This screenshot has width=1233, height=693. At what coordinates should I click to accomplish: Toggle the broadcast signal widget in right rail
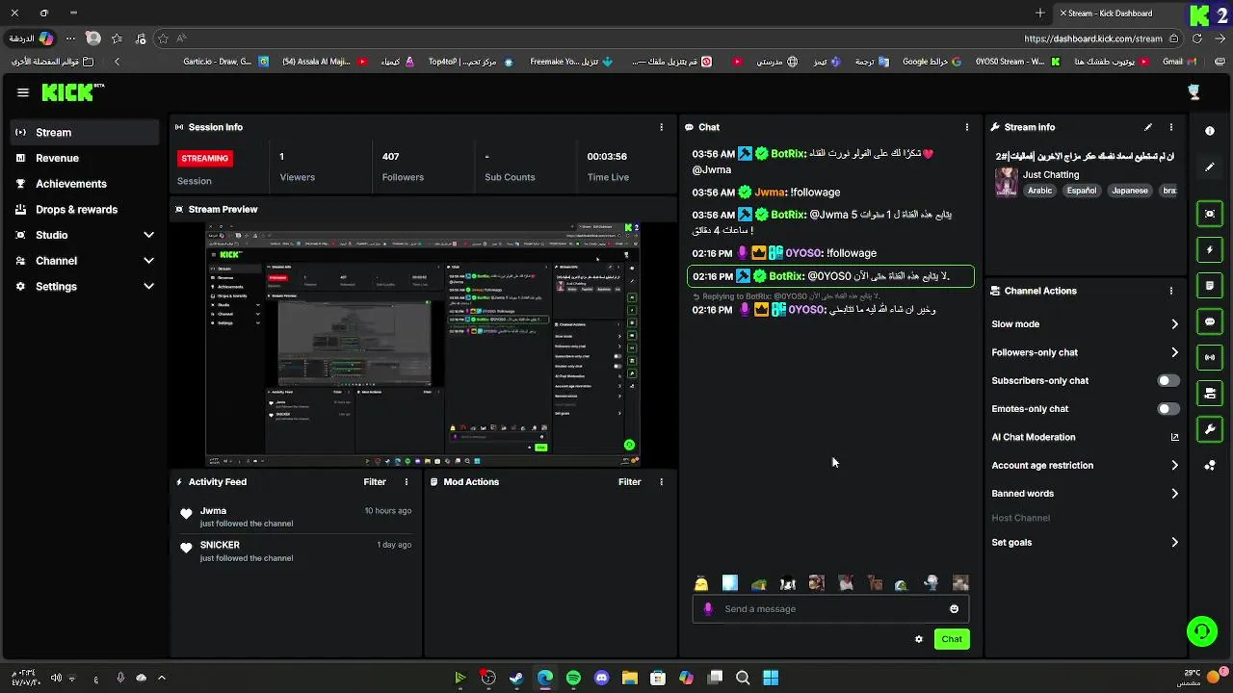click(x=1210, y=357)
